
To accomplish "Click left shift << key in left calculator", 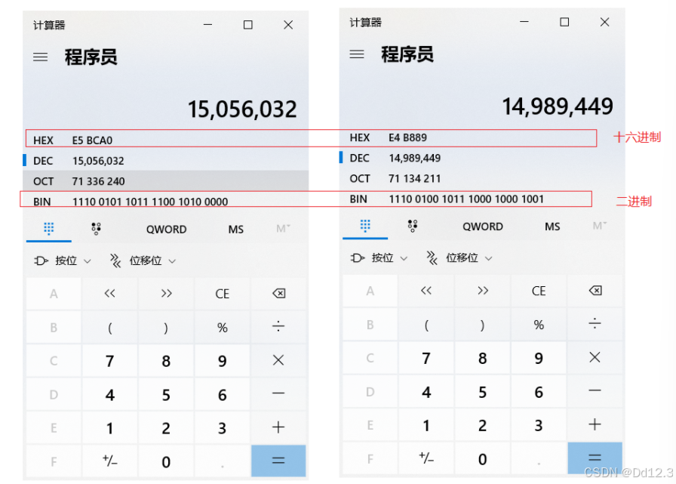I will (110, 293).
